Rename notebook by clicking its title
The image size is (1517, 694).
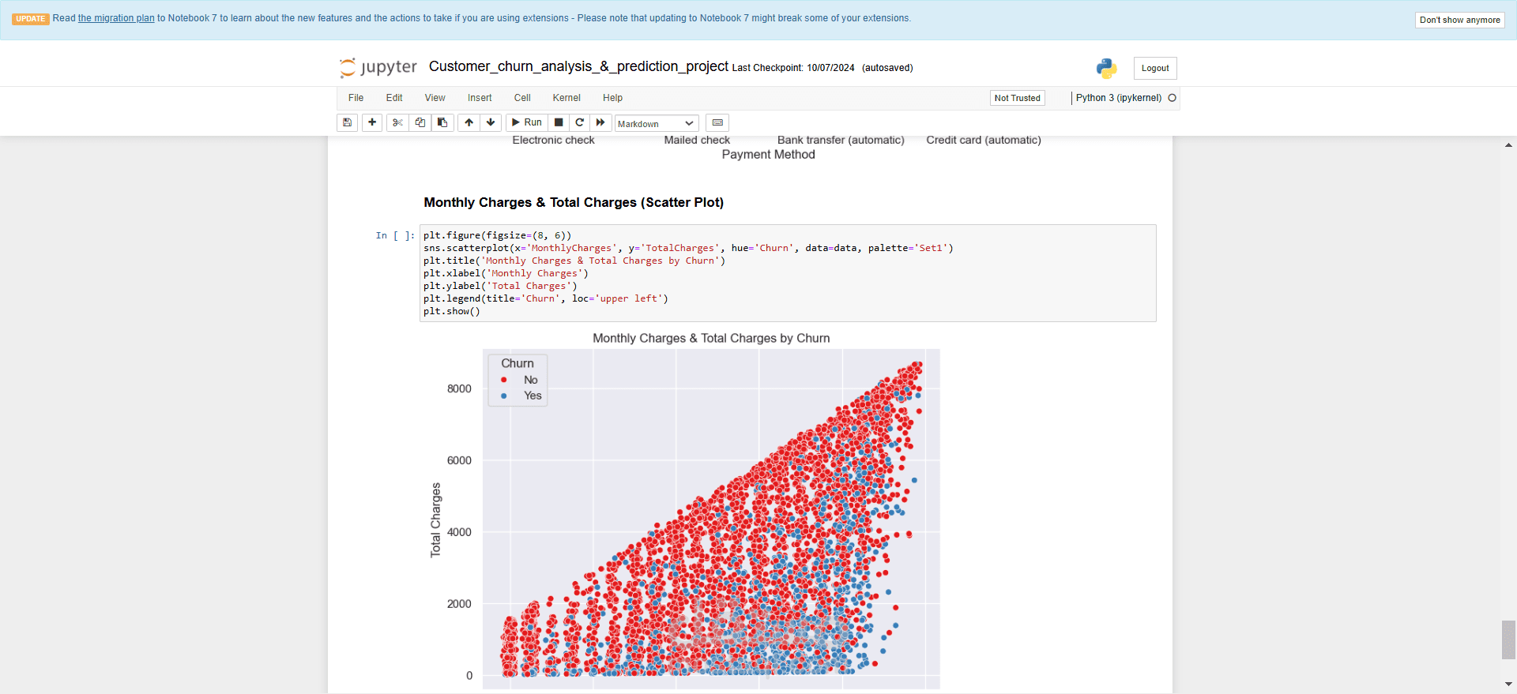(578, 66)
